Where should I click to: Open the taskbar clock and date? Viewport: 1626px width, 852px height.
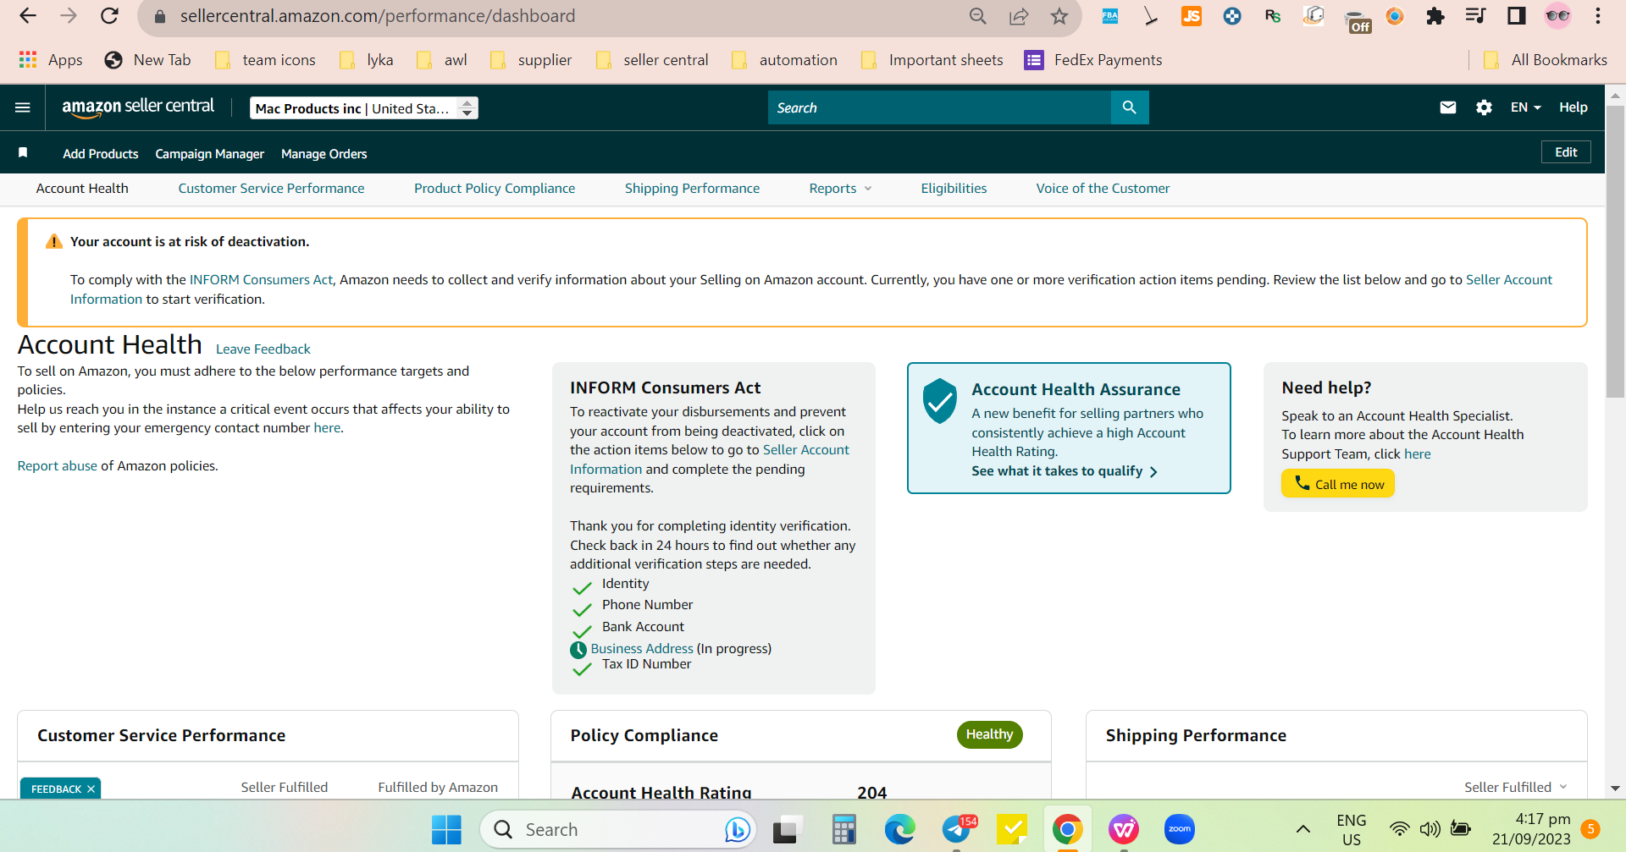pos(1531,829)
